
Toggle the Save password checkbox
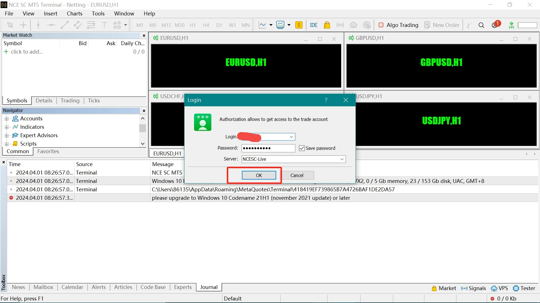click(302, 148)
